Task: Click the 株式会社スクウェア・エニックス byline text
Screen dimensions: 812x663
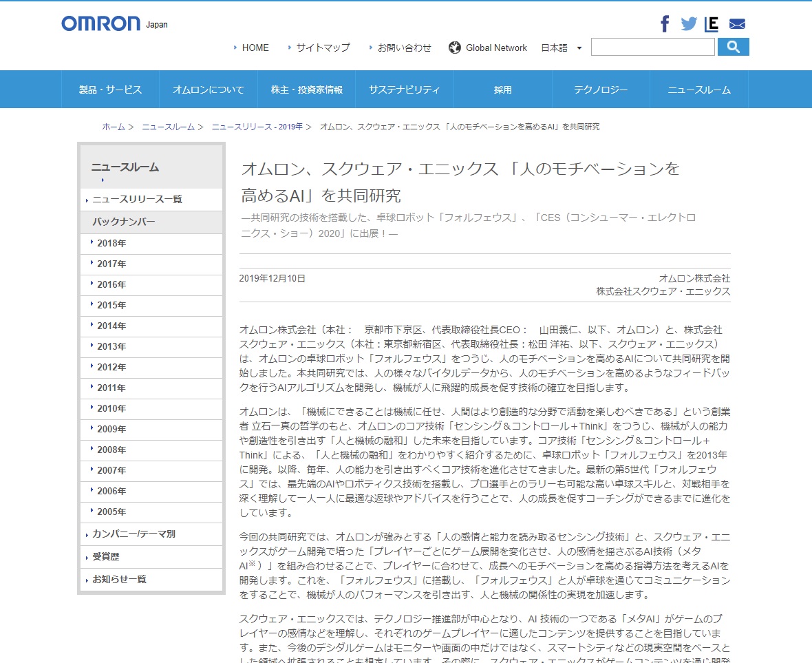Action: 663,292
